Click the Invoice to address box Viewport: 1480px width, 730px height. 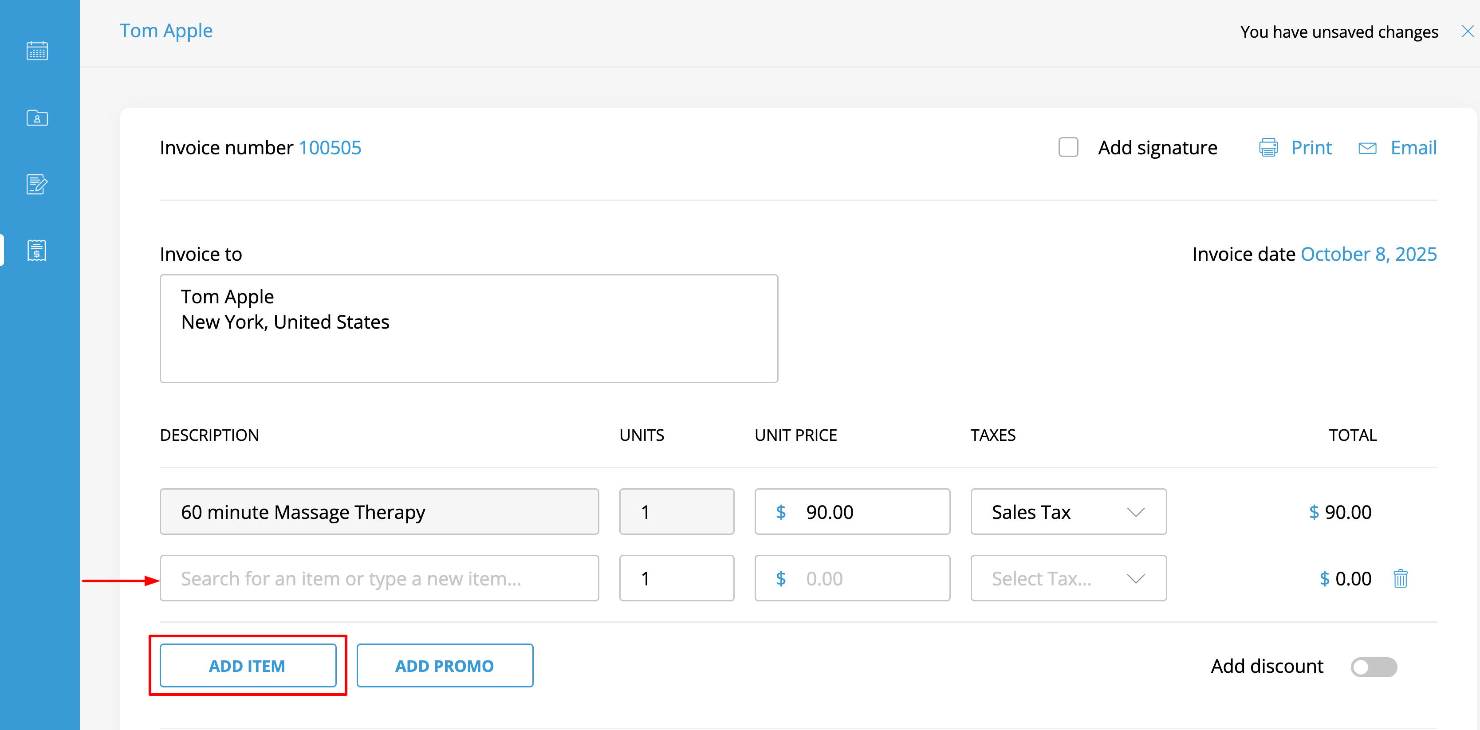469,329
